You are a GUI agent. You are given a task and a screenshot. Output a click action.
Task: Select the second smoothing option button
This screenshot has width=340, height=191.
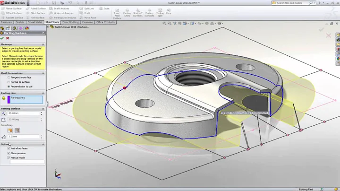click(x=17, y=130)
